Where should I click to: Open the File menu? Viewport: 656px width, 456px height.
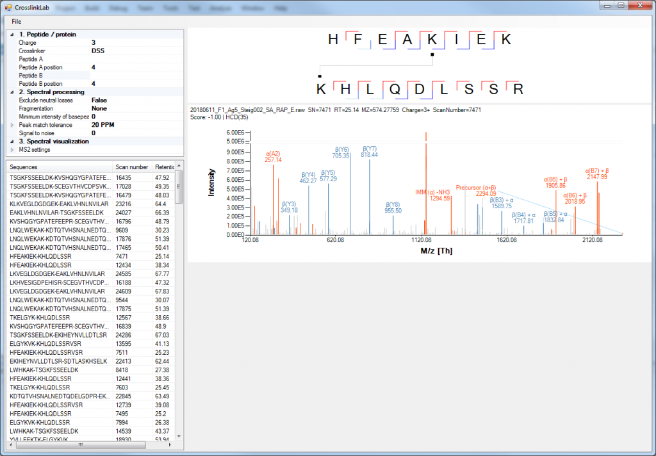(17, 21)
